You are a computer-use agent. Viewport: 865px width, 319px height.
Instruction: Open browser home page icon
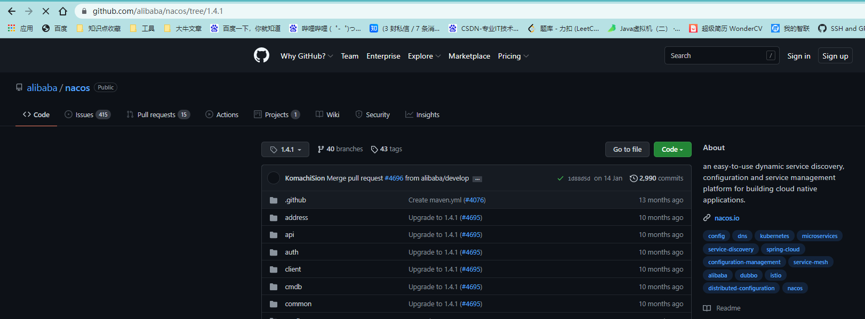(x=63, y=11)
